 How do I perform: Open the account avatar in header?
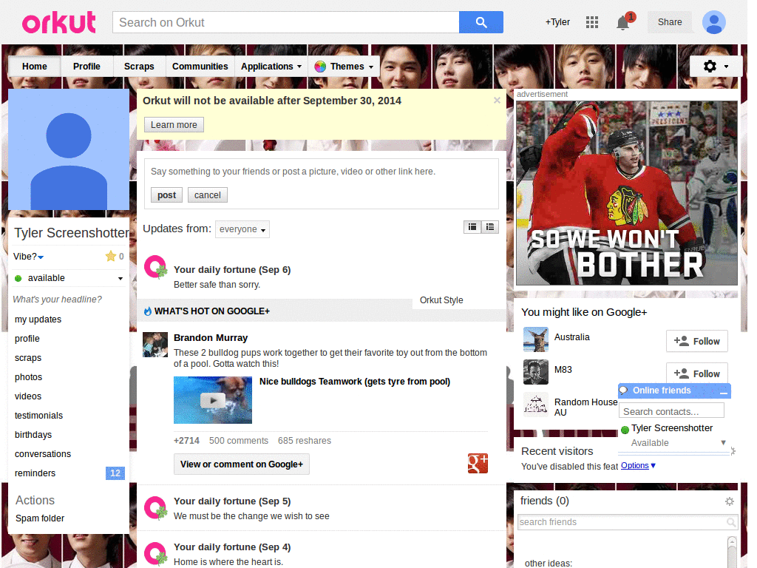click(x=713, y=22)
